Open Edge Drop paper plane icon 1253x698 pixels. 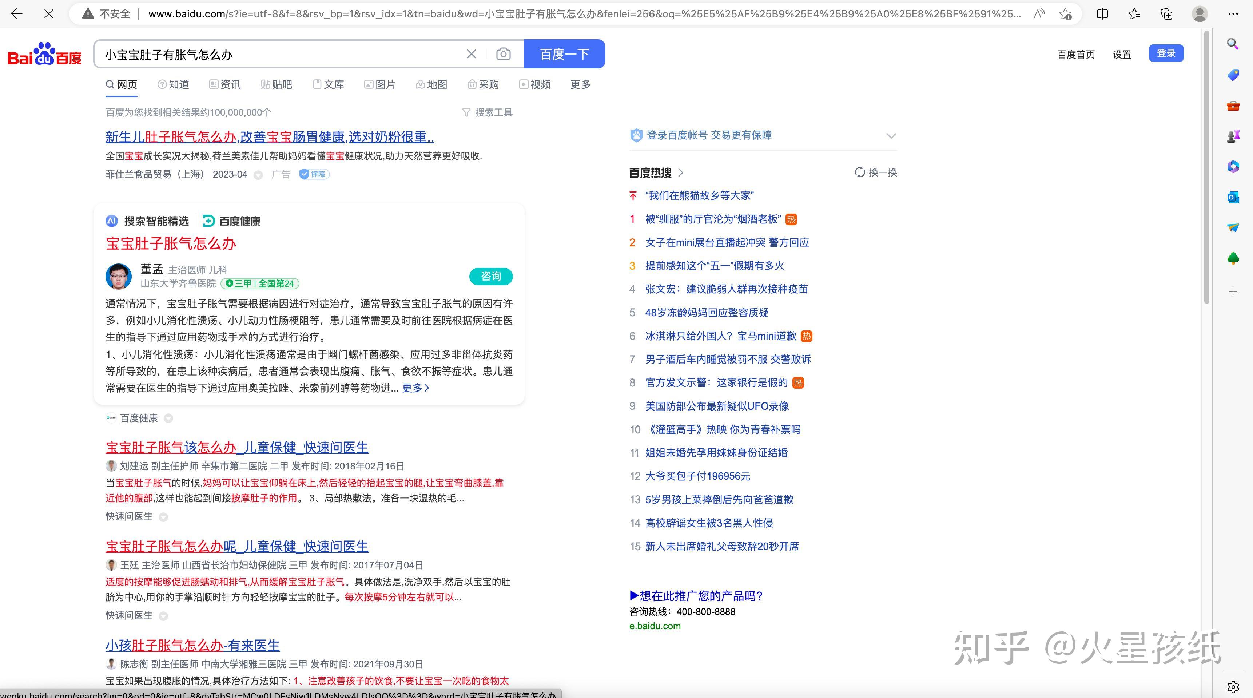click(x=1233, y=227)
